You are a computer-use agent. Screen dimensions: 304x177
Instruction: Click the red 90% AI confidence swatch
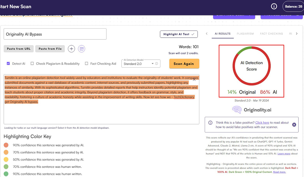pyautogui.click(x=6, y=145)
